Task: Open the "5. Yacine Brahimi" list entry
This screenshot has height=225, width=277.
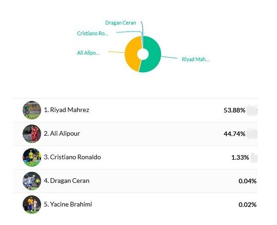Action: [x=68, y=205]
